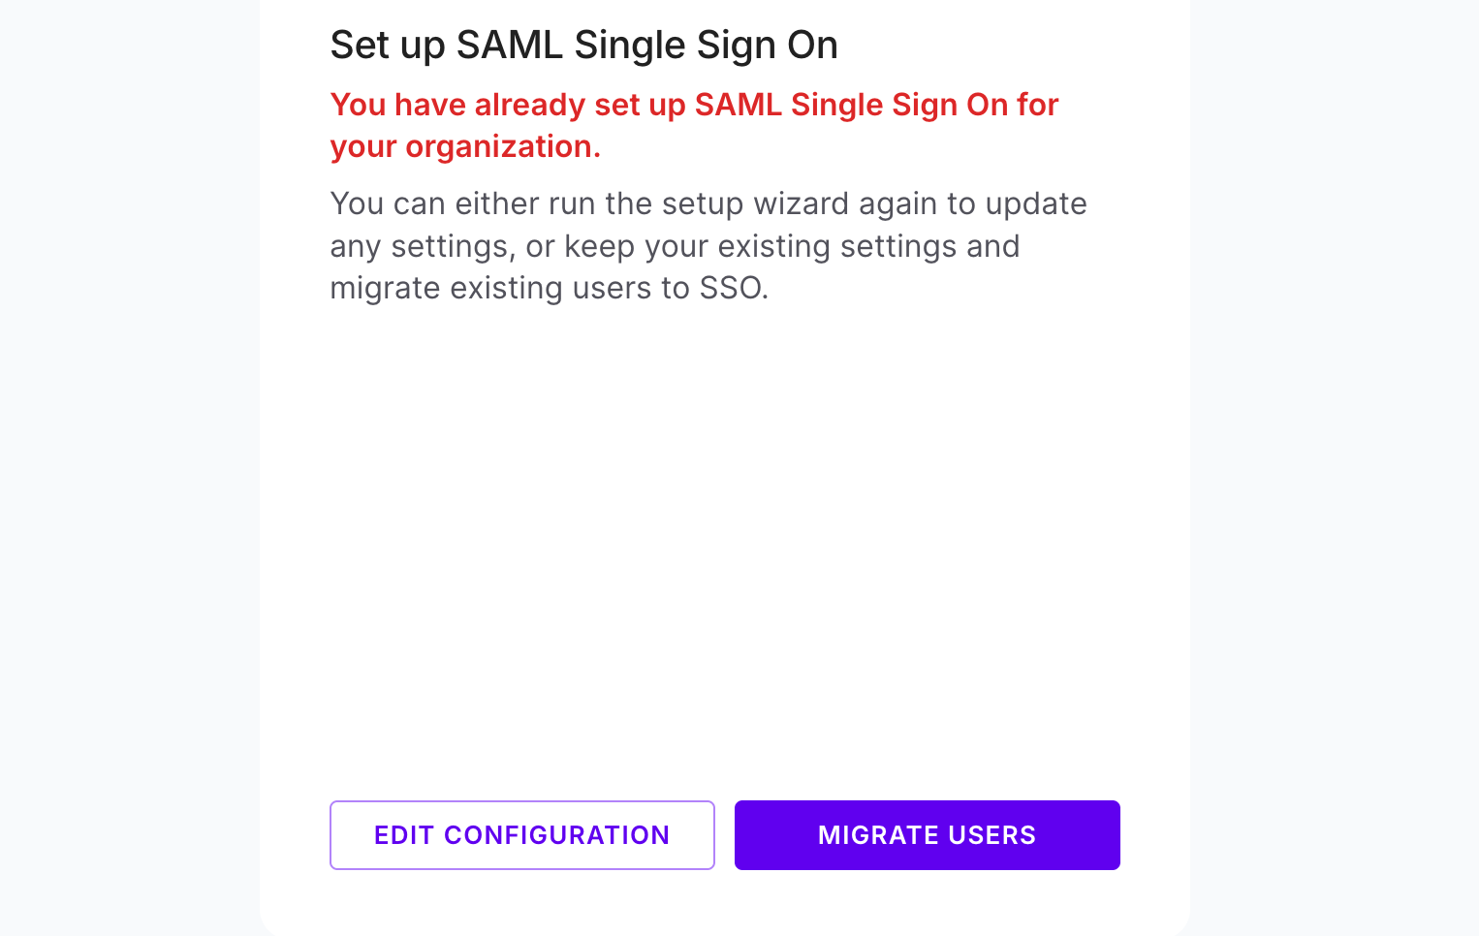Start migrating existing users to SSO
Viewport: 1479px width, 936px height.
click(927, 835)
